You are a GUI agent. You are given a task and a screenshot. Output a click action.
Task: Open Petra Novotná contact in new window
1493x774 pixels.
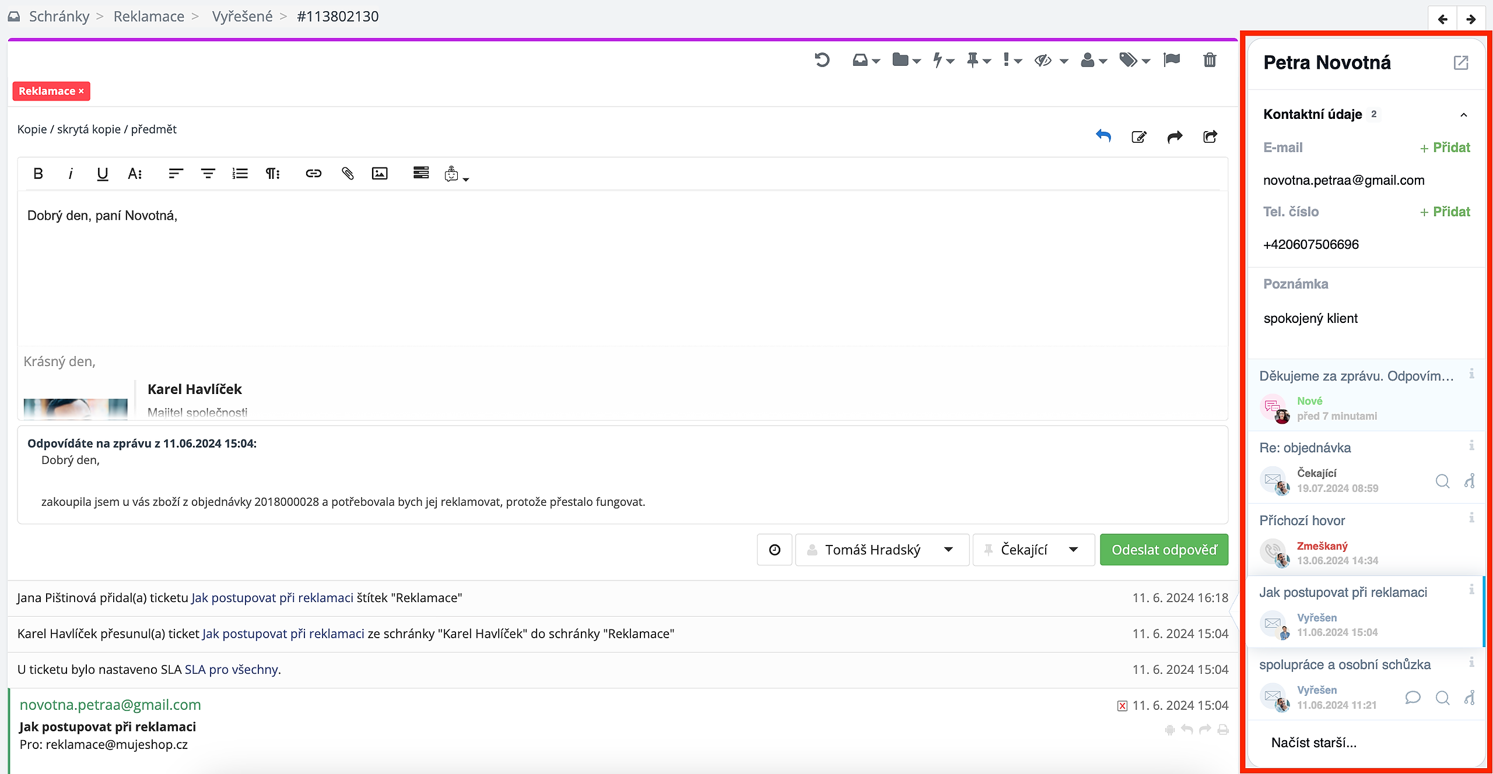[x=1460, y=63]
